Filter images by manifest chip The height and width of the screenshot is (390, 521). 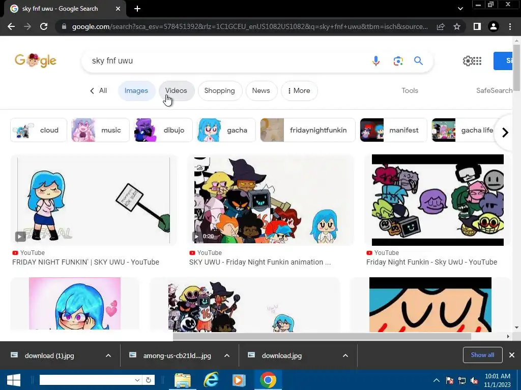pyautogui.click(x=393, y=130)
